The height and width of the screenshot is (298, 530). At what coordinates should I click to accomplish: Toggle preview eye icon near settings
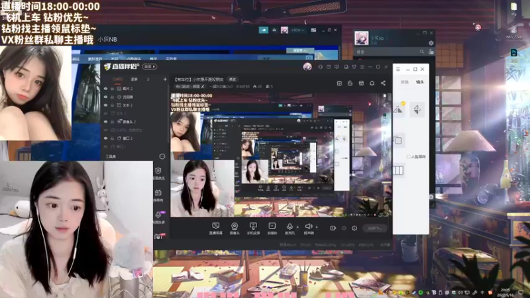344,228
